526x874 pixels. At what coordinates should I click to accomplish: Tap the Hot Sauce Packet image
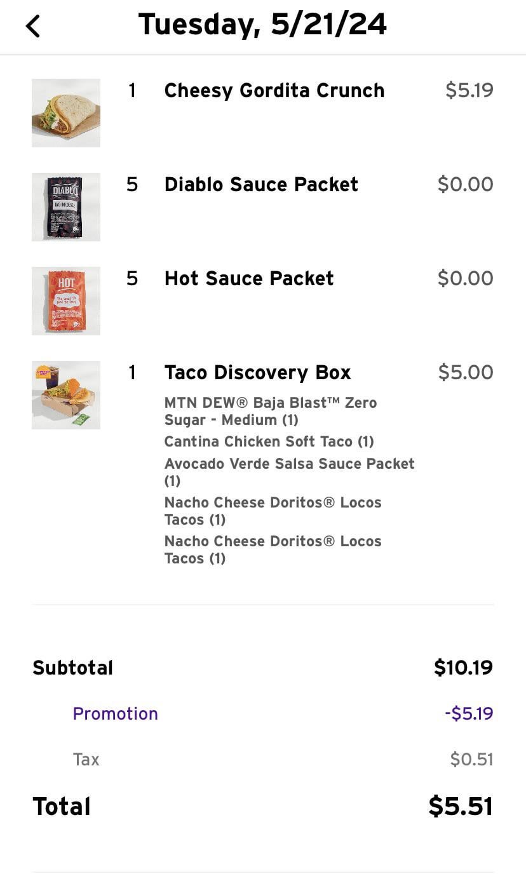(x=66, y=301)
